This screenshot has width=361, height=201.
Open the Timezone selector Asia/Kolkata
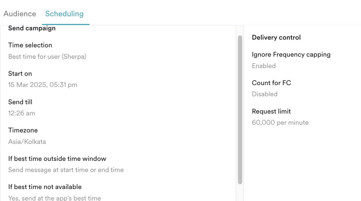point(27,141)
